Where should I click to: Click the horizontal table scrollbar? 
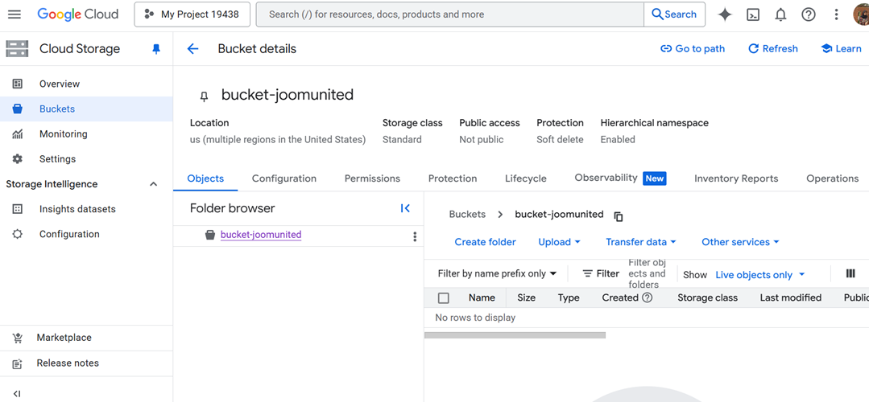coord(515,335)
